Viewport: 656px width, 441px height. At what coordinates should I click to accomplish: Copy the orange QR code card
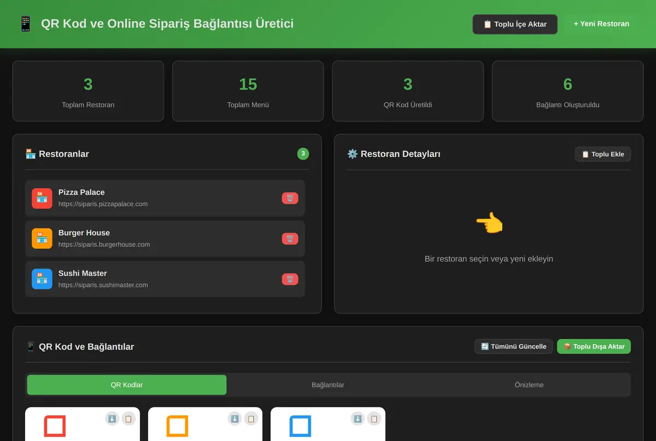[x=251, y=419]
